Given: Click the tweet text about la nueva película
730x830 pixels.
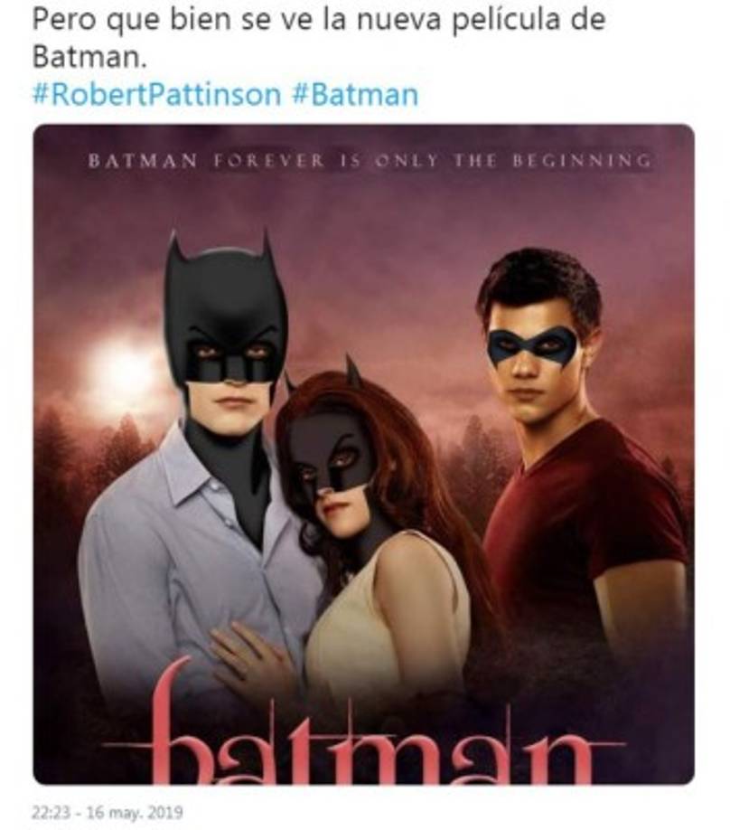Looking at the screenshot, I should (318, 20).
